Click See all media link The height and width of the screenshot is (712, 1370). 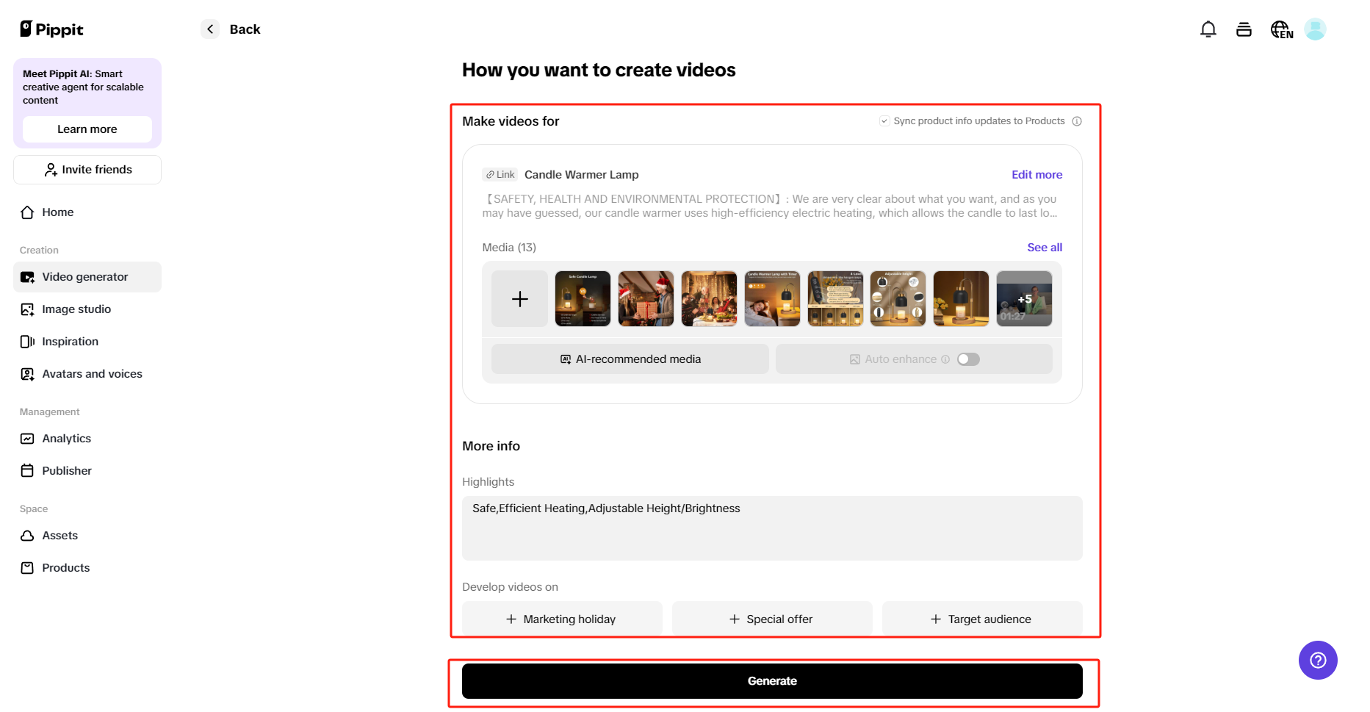1045,248
